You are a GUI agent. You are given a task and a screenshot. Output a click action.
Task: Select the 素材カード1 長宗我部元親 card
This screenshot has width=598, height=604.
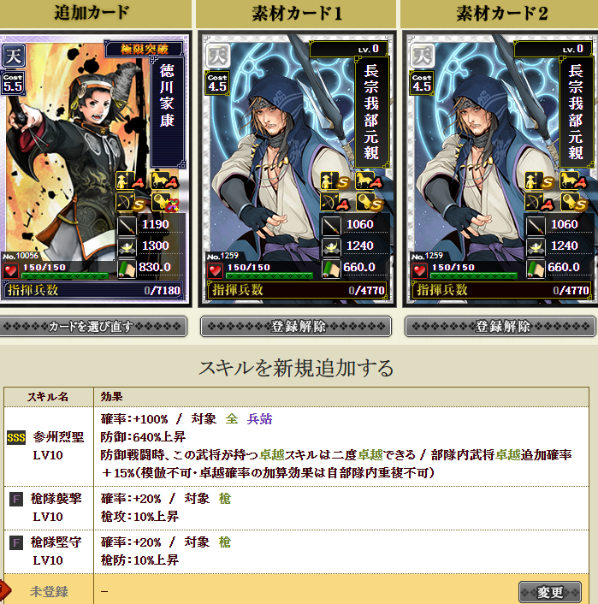(297, 169)
